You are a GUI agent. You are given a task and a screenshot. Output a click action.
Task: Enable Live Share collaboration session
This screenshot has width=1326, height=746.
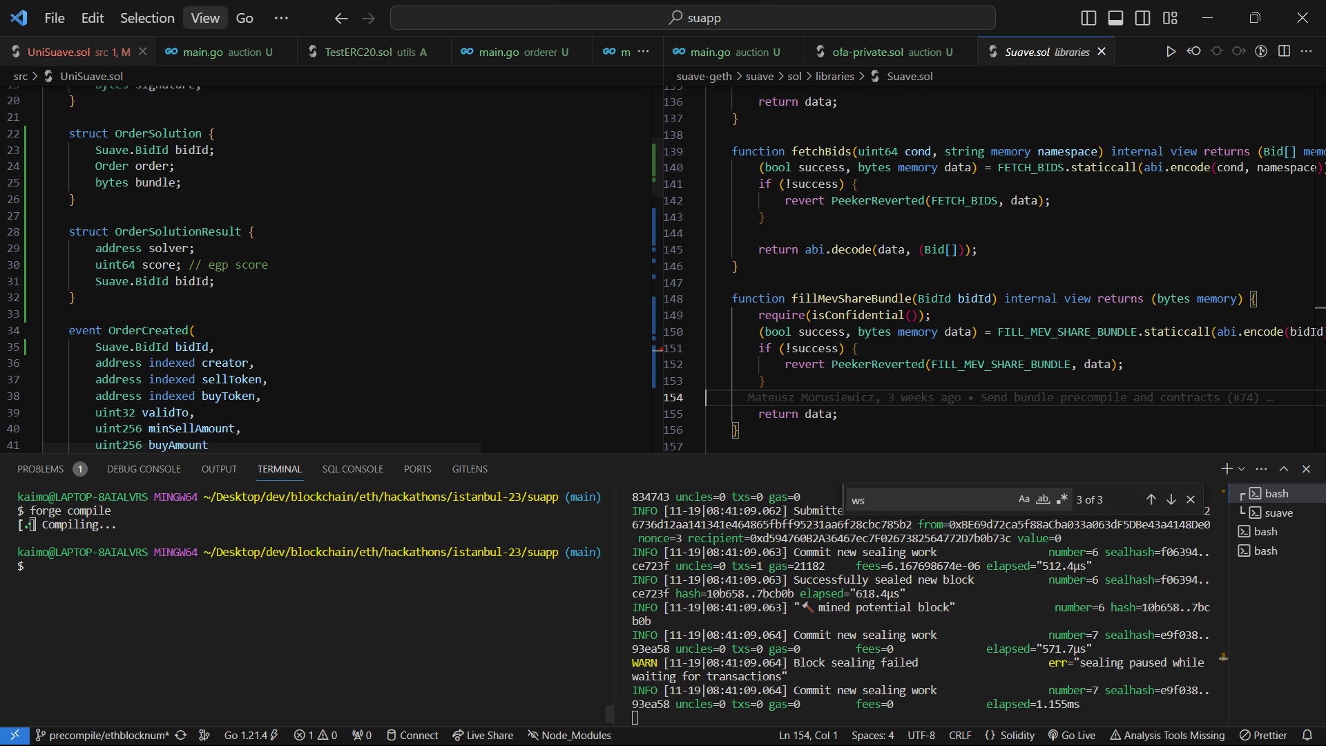[x=483, y=735]
